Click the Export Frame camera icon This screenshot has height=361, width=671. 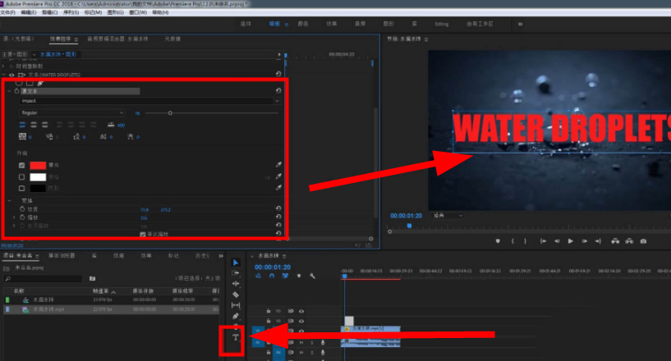(x=643, y=241)
